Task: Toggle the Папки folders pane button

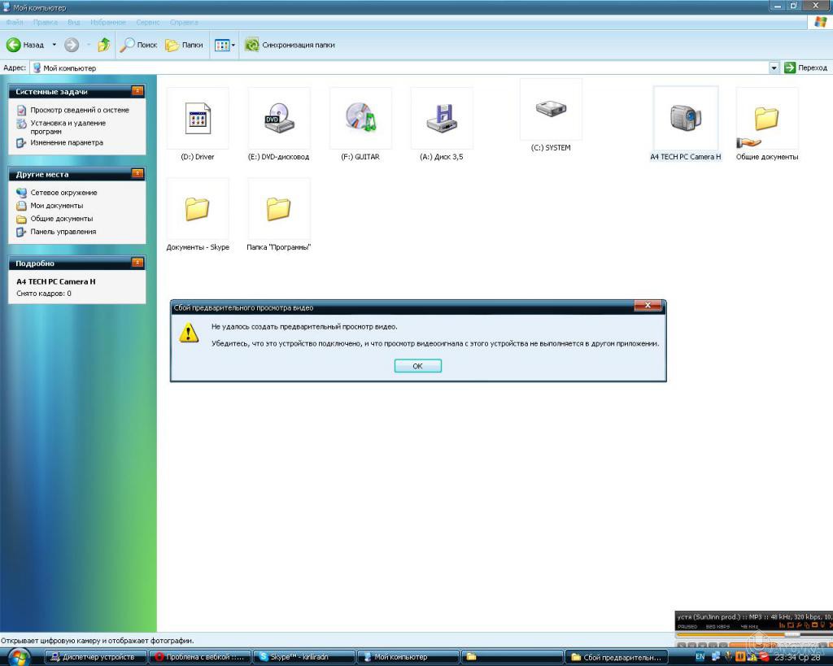Action: click(185, 45)
